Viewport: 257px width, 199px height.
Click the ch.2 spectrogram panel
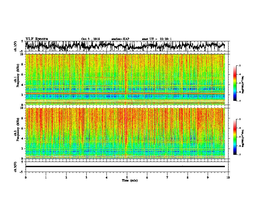(125, 133)
